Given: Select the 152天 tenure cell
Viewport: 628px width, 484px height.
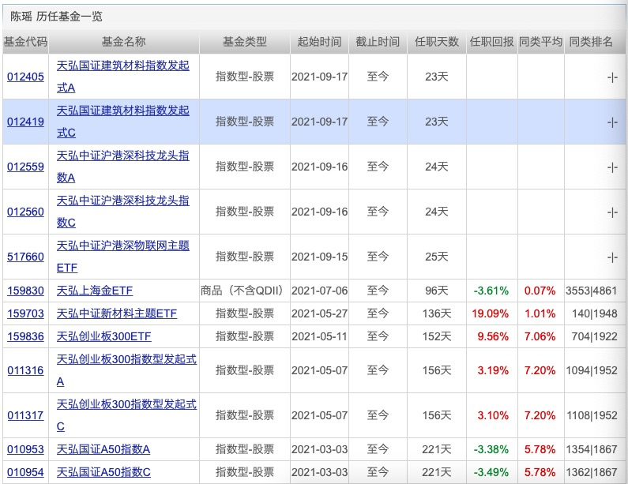Looking at the screenshot, I should point(437,336).
